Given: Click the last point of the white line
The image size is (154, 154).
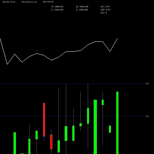Looking at the screenshot, I should [117, 38].
